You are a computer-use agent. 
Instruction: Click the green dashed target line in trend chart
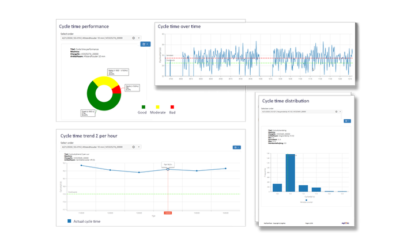pos(153,194)
